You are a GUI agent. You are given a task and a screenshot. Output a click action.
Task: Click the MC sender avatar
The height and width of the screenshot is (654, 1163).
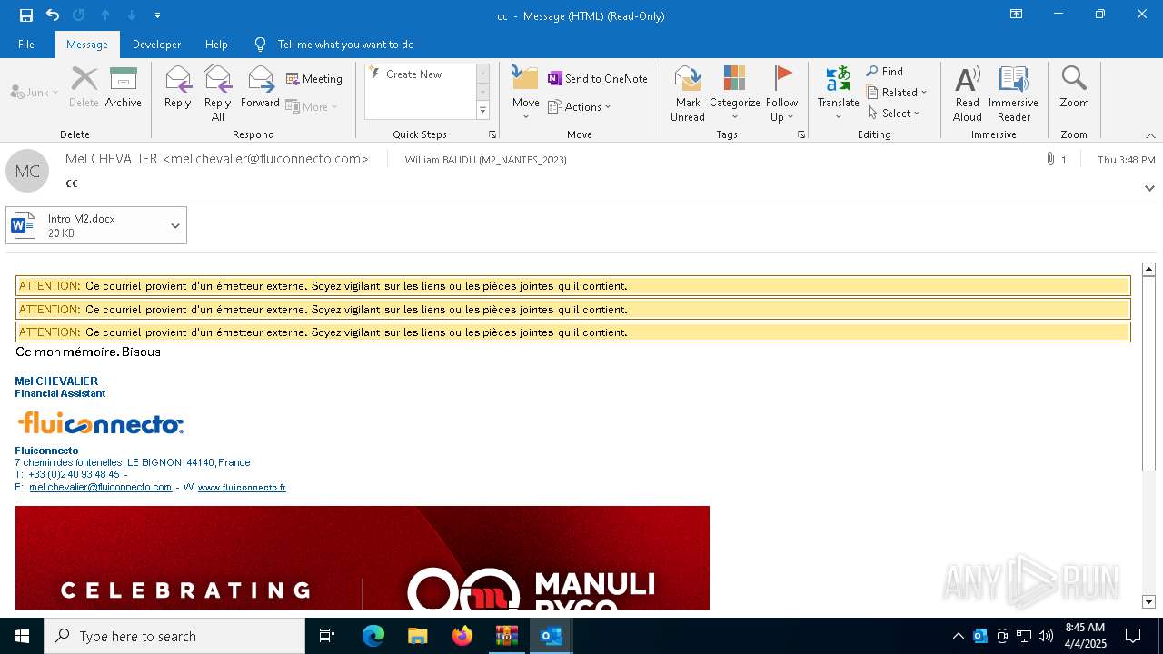[x=27, y=171]
